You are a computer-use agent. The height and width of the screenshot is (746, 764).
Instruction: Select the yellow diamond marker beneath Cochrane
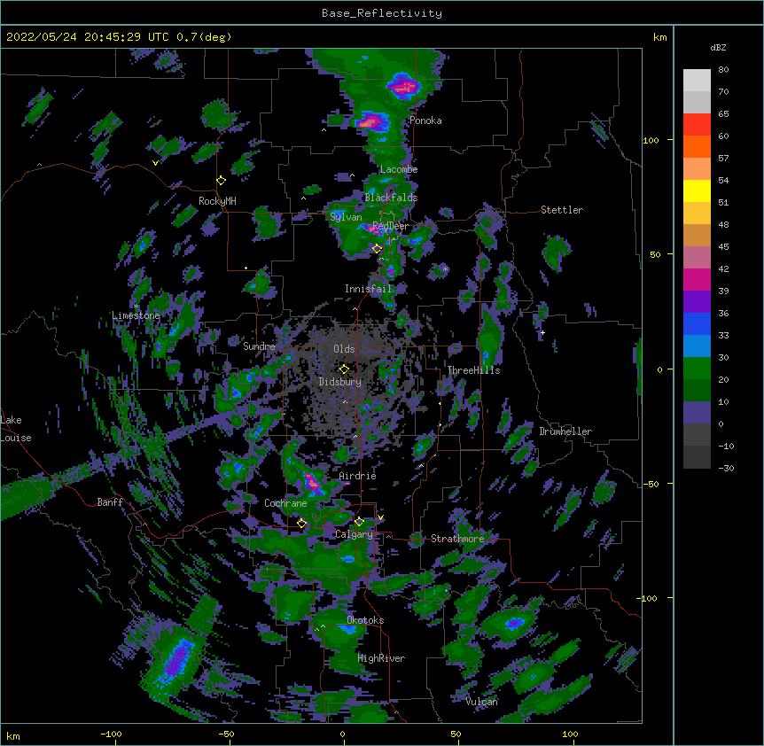(x=301, y=523)
